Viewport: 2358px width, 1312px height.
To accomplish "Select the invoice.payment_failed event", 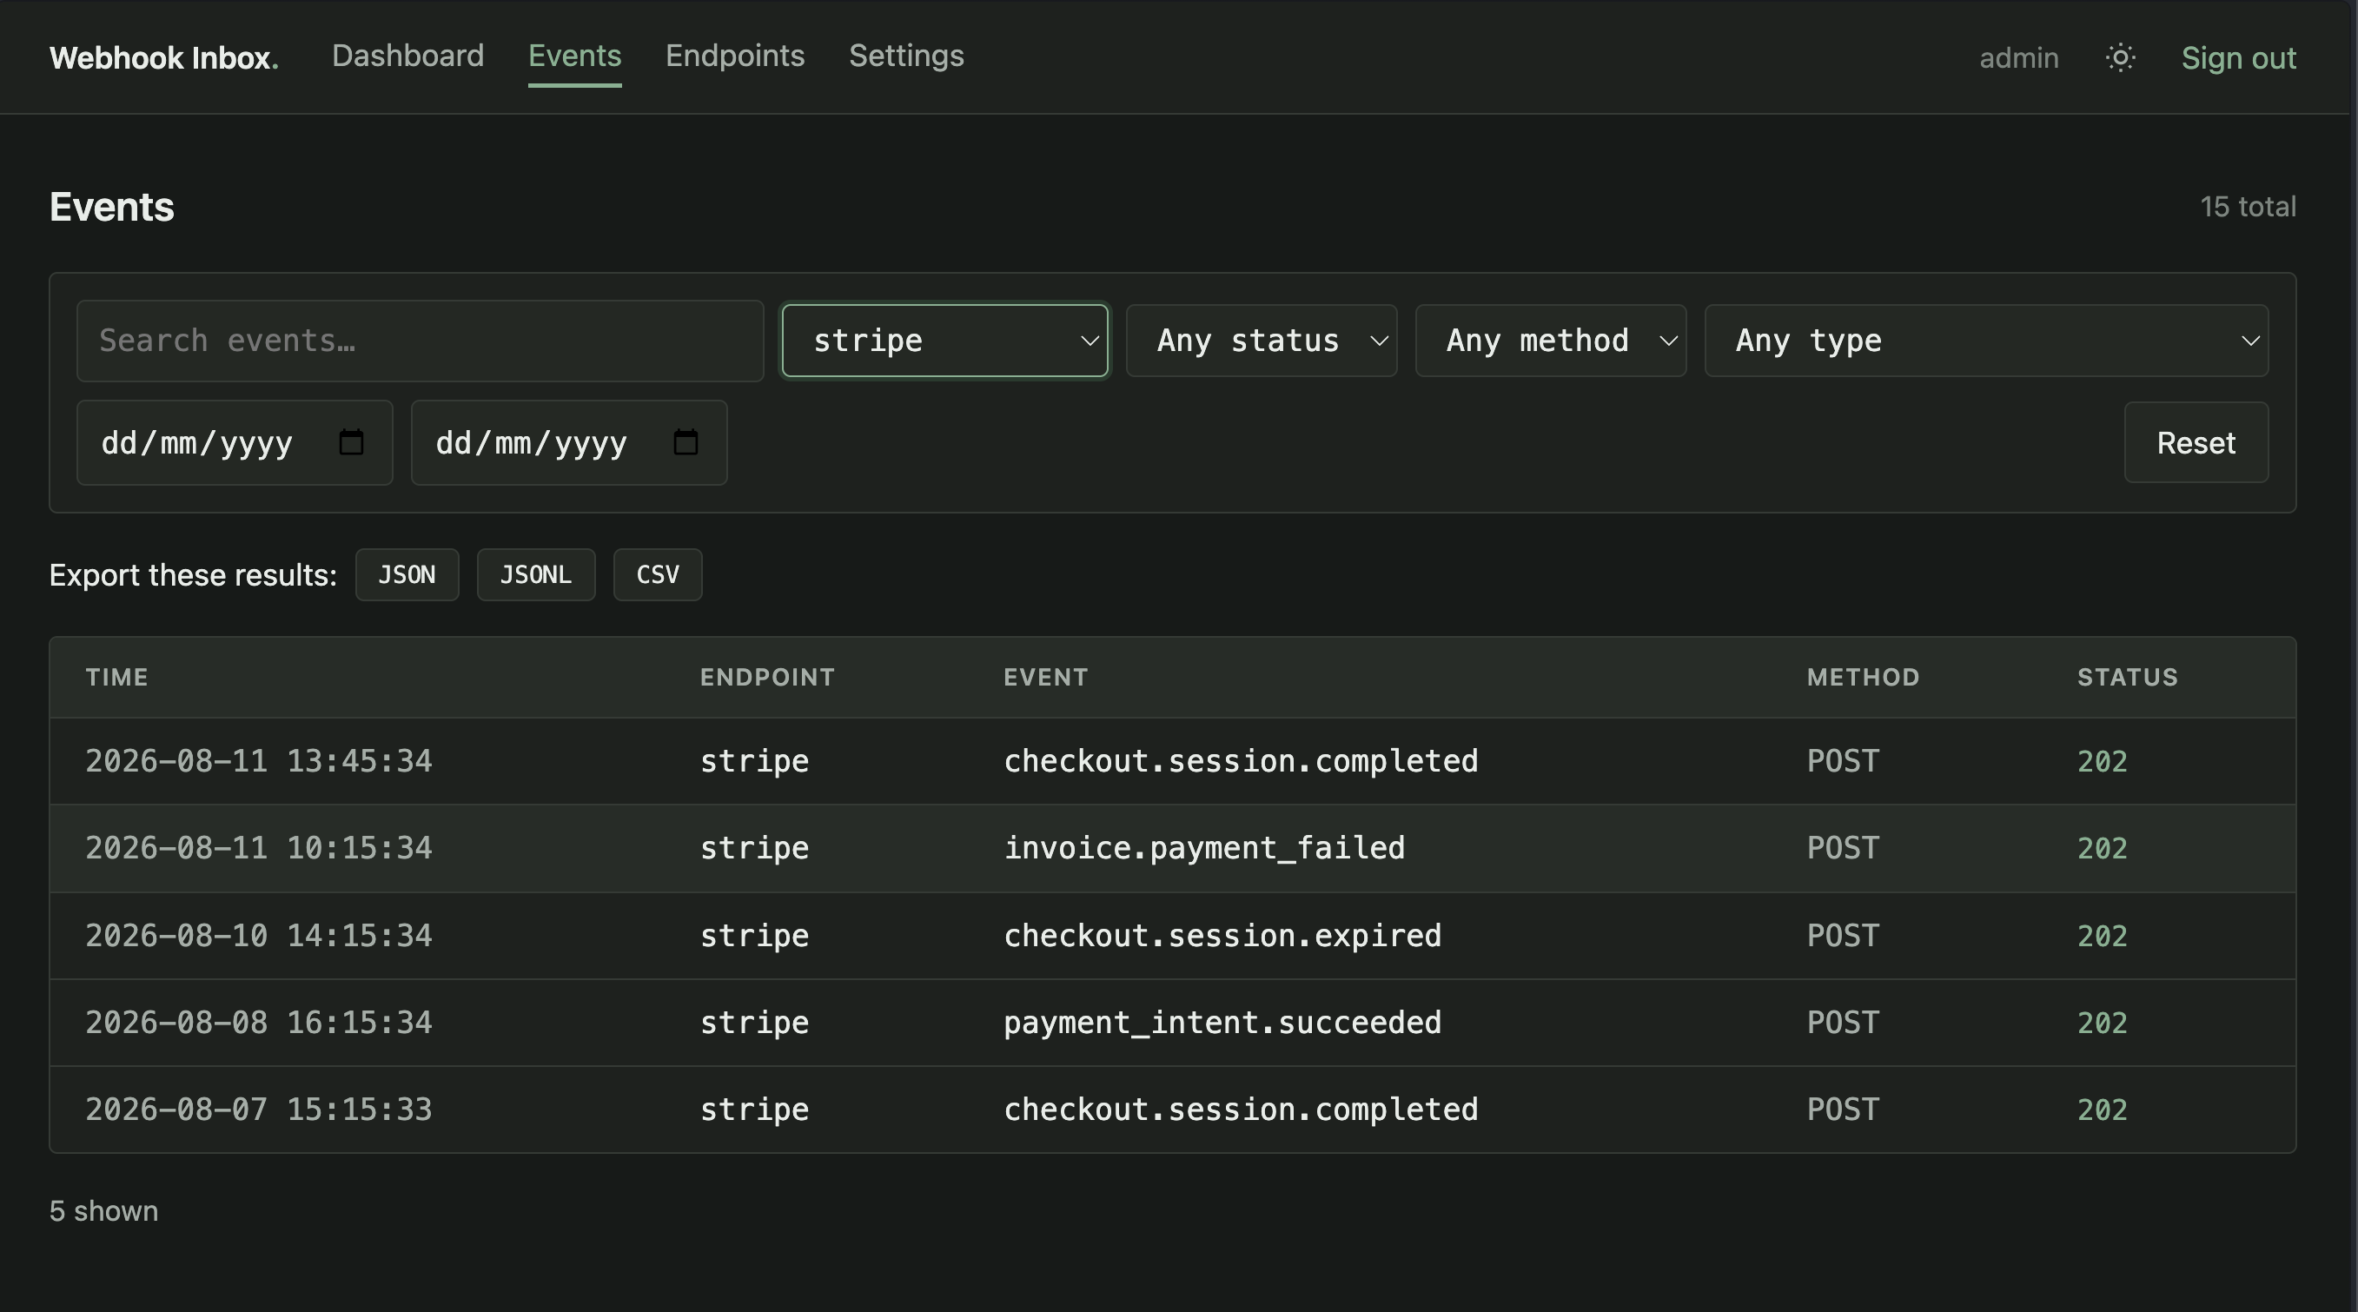I will coord(1204,848).
